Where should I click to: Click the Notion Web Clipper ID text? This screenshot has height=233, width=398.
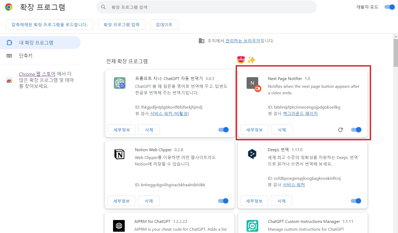coord(170,185)
